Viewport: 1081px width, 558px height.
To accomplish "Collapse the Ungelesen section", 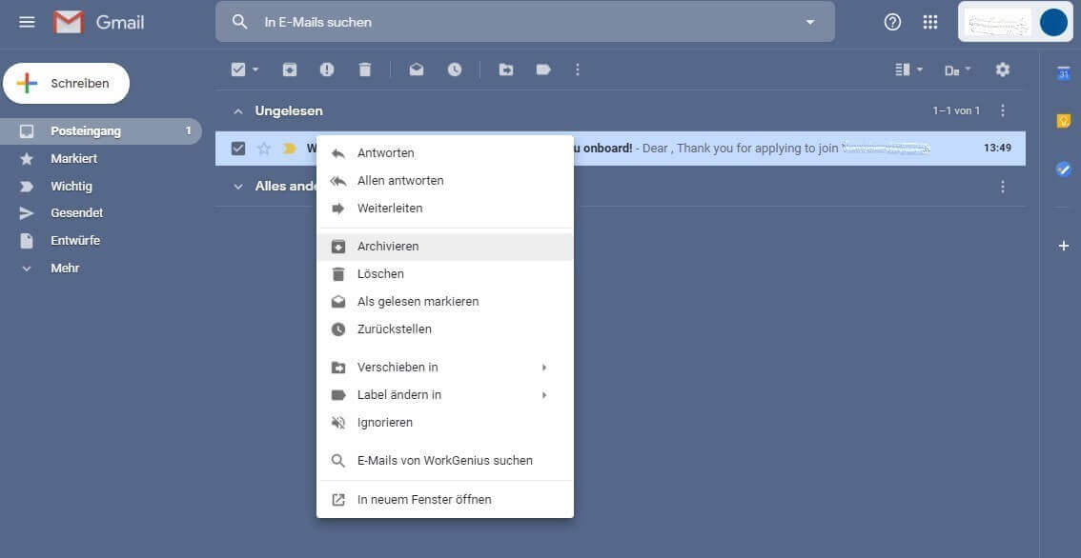I will click(238, 110).
